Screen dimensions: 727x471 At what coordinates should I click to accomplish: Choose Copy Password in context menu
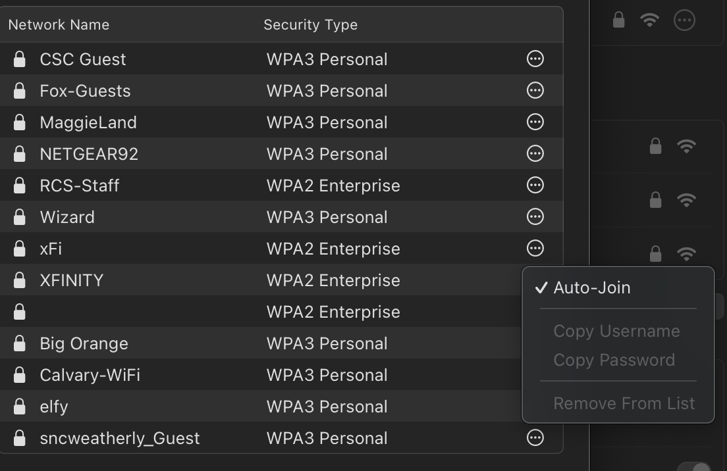coord(614,360)
